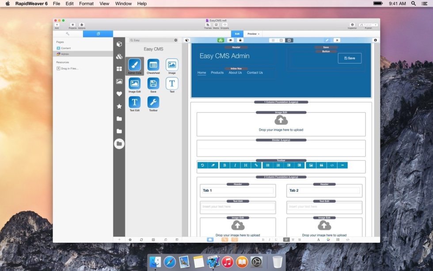This screenshot has width=433, height=271.
Task: Open the cube stacks library in dark sidebar
Action: 119,44
